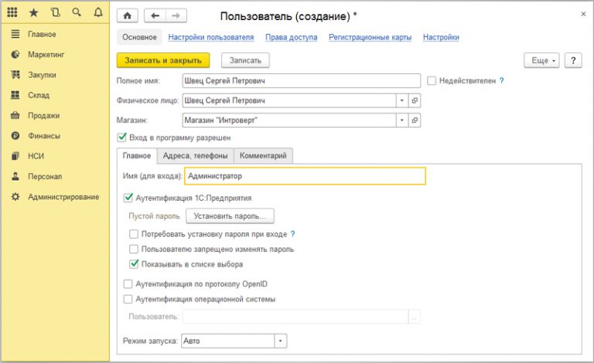Switch to the Комментарий tab
The image size is (594, 363).
coord(263,155)
